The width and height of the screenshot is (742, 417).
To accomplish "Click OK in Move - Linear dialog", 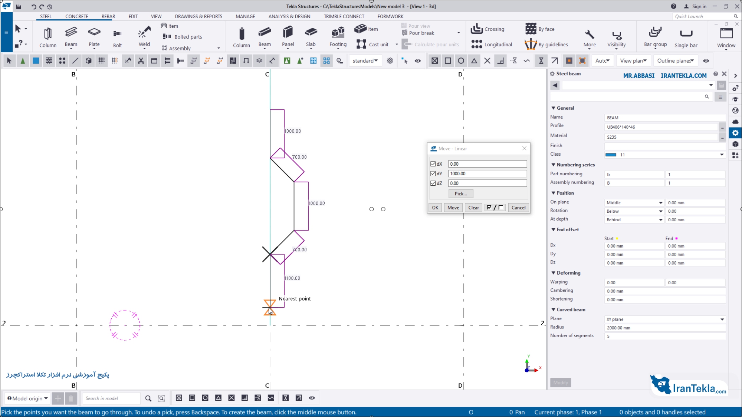I will pos(435,208).
